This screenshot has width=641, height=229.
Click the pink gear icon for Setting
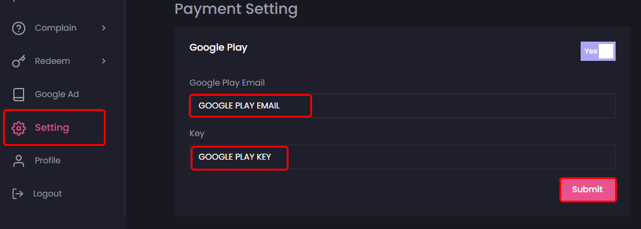18,128
